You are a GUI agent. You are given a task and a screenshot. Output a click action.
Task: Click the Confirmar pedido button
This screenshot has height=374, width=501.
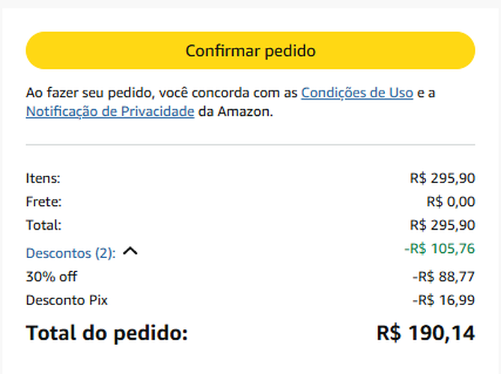pyautogui.click(x=250, y=51)
